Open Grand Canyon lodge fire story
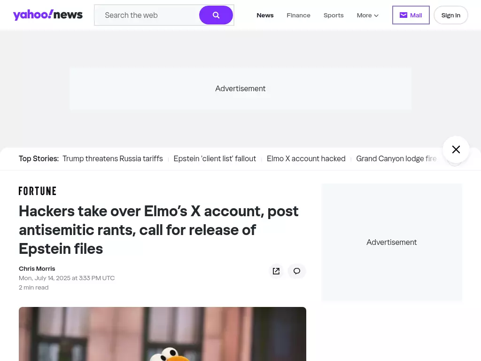This screenshot has width=481, height=361. point(396,159)
